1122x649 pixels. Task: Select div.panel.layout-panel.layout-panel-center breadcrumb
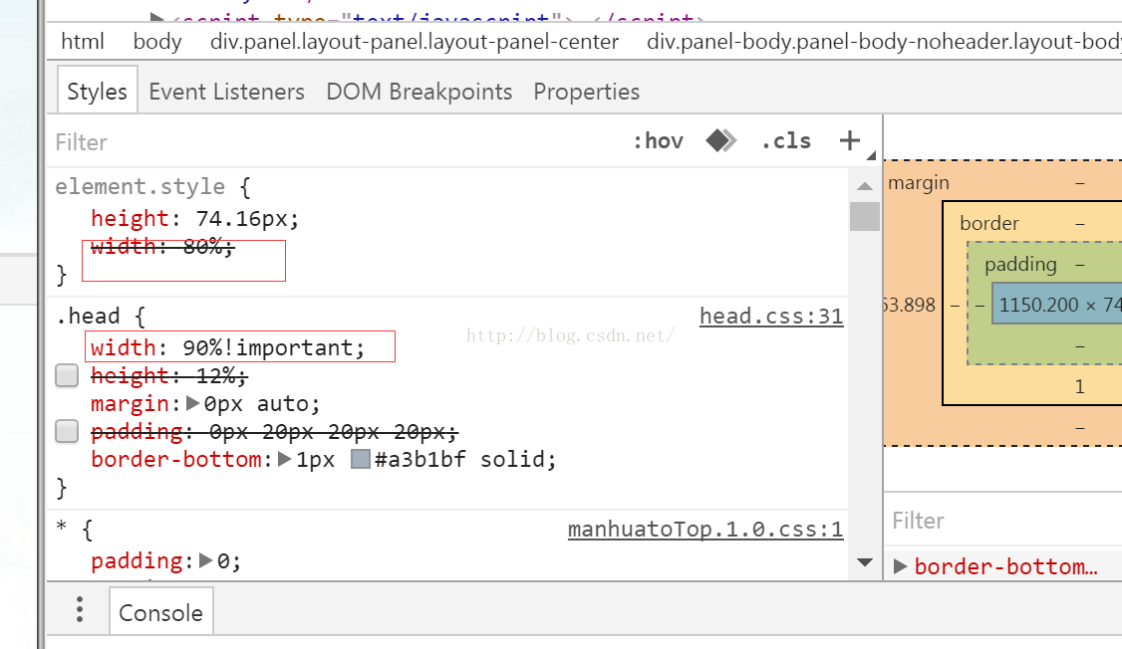click(415, 42)
